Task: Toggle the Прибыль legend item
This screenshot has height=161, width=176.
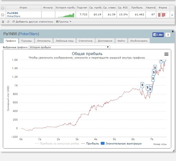Action: (x=90, y=143)
